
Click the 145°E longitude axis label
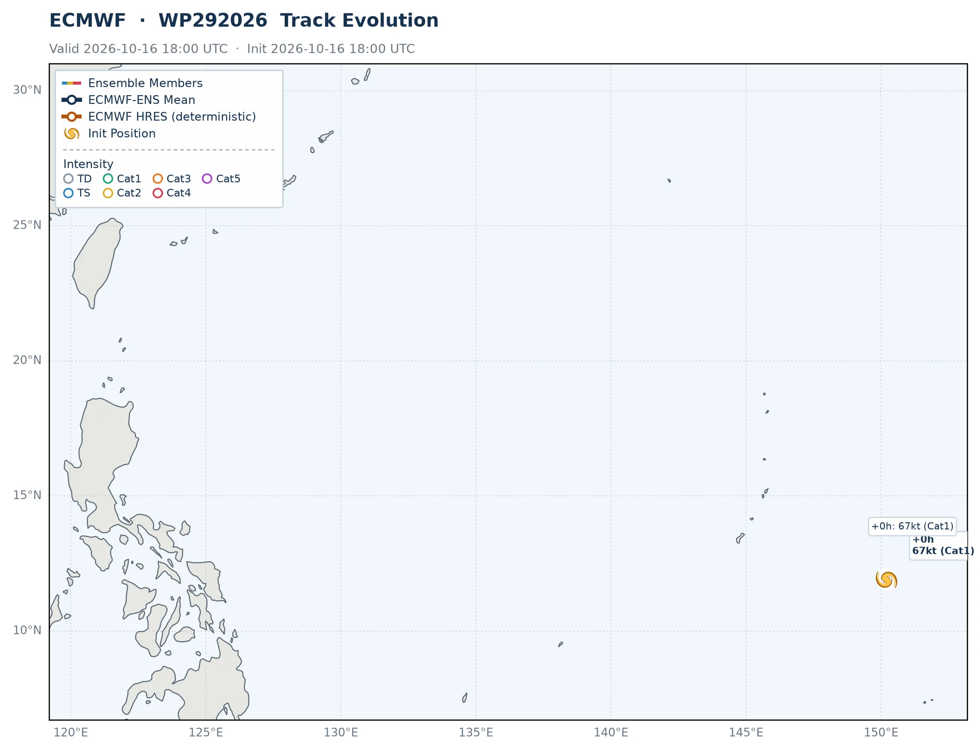click(x=746, y=733)
